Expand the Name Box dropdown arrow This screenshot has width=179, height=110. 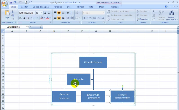(27, 27)
